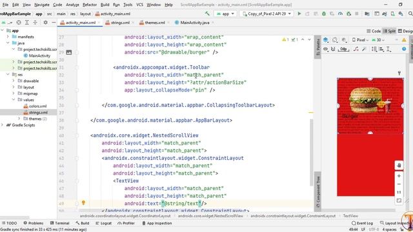Click the Collapse All icon in Project panel

[35, 23]
